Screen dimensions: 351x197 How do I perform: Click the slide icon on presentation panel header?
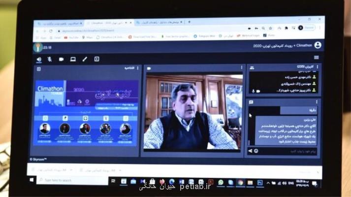pos(39,69)
